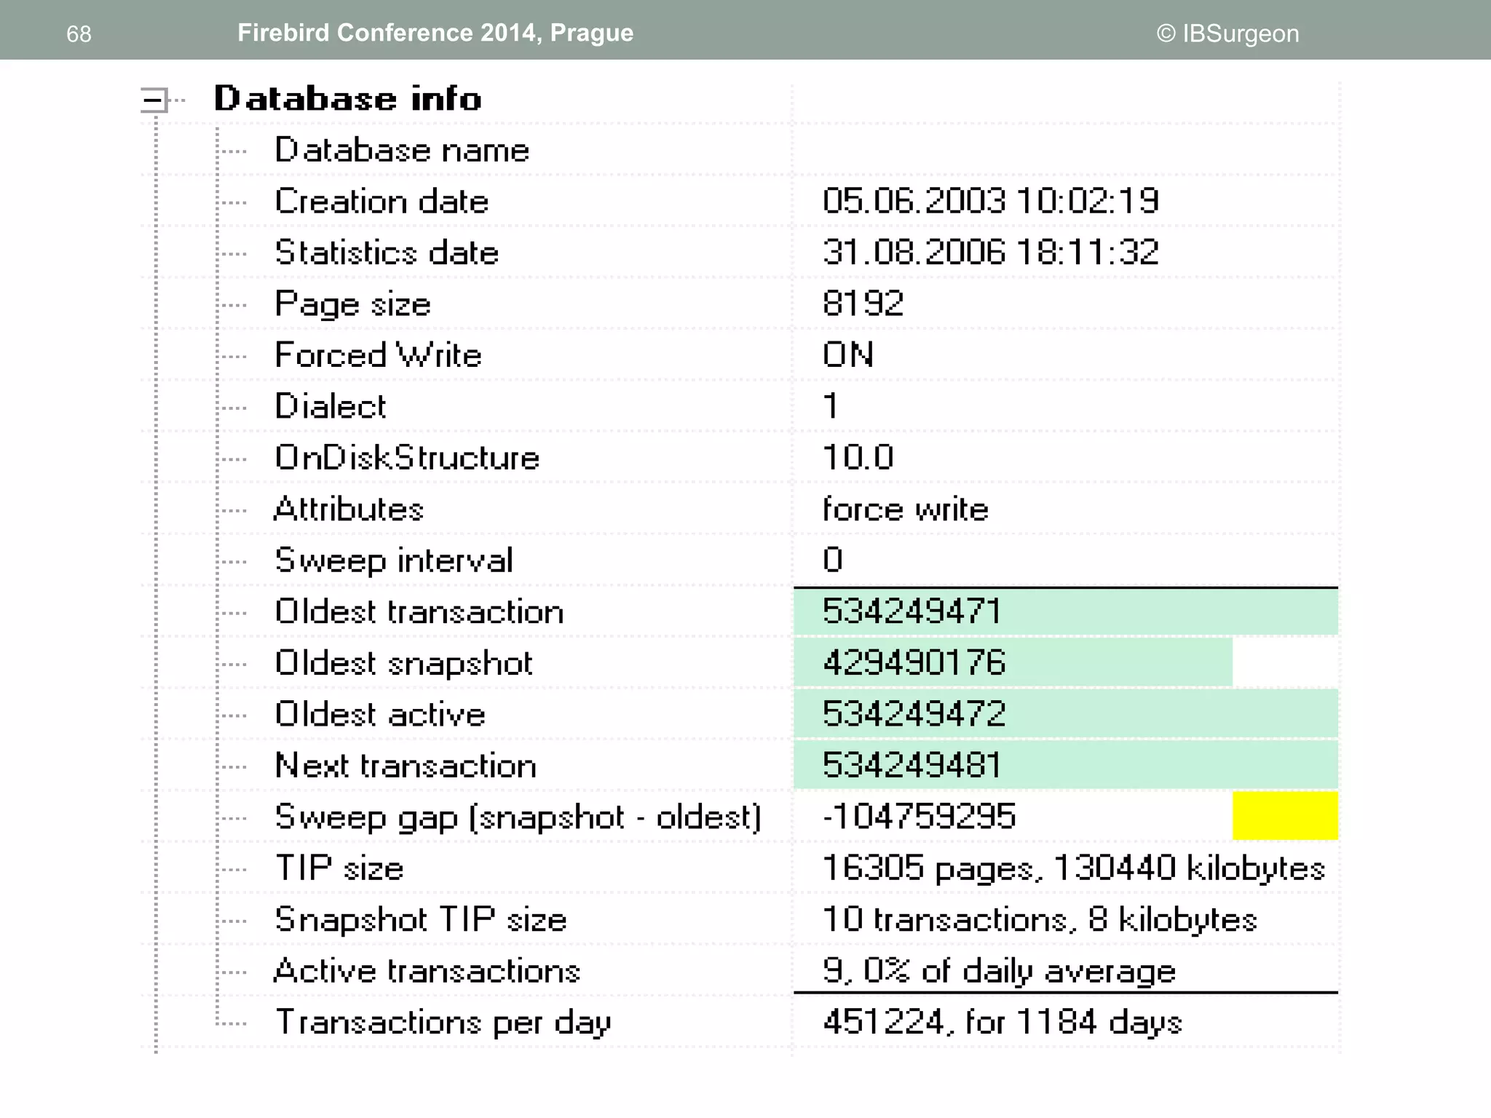Select the Database name row
The height and width of the screenshot is (1118, 1491).
401,151
